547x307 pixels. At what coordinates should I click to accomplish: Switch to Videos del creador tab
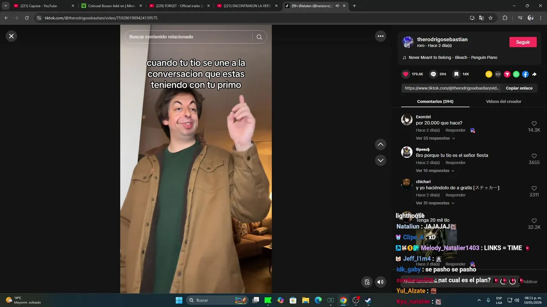tap(503, 101)
